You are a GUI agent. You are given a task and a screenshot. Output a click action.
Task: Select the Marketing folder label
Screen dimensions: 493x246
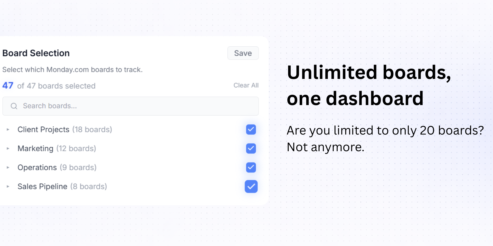[x=35, y=149]
